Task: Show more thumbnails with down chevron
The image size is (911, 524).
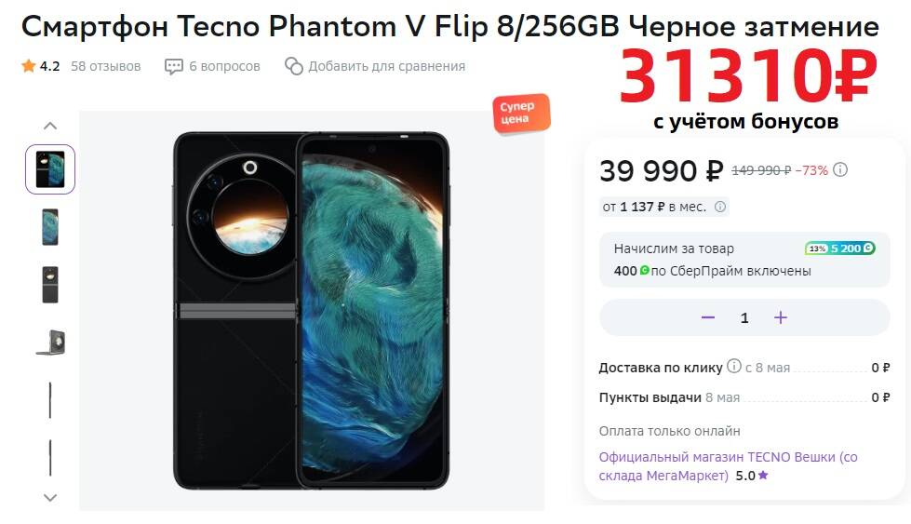Action: pyautogui.click(x=50, y=498)
